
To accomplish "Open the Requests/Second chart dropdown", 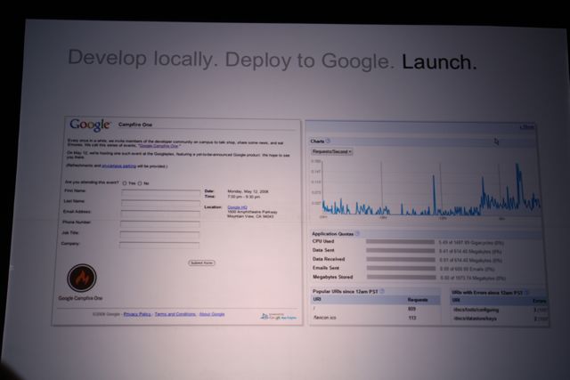I will tap(331, 151).
